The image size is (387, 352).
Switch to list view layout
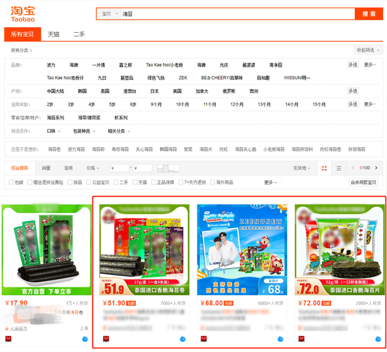(x=339, y=168)
